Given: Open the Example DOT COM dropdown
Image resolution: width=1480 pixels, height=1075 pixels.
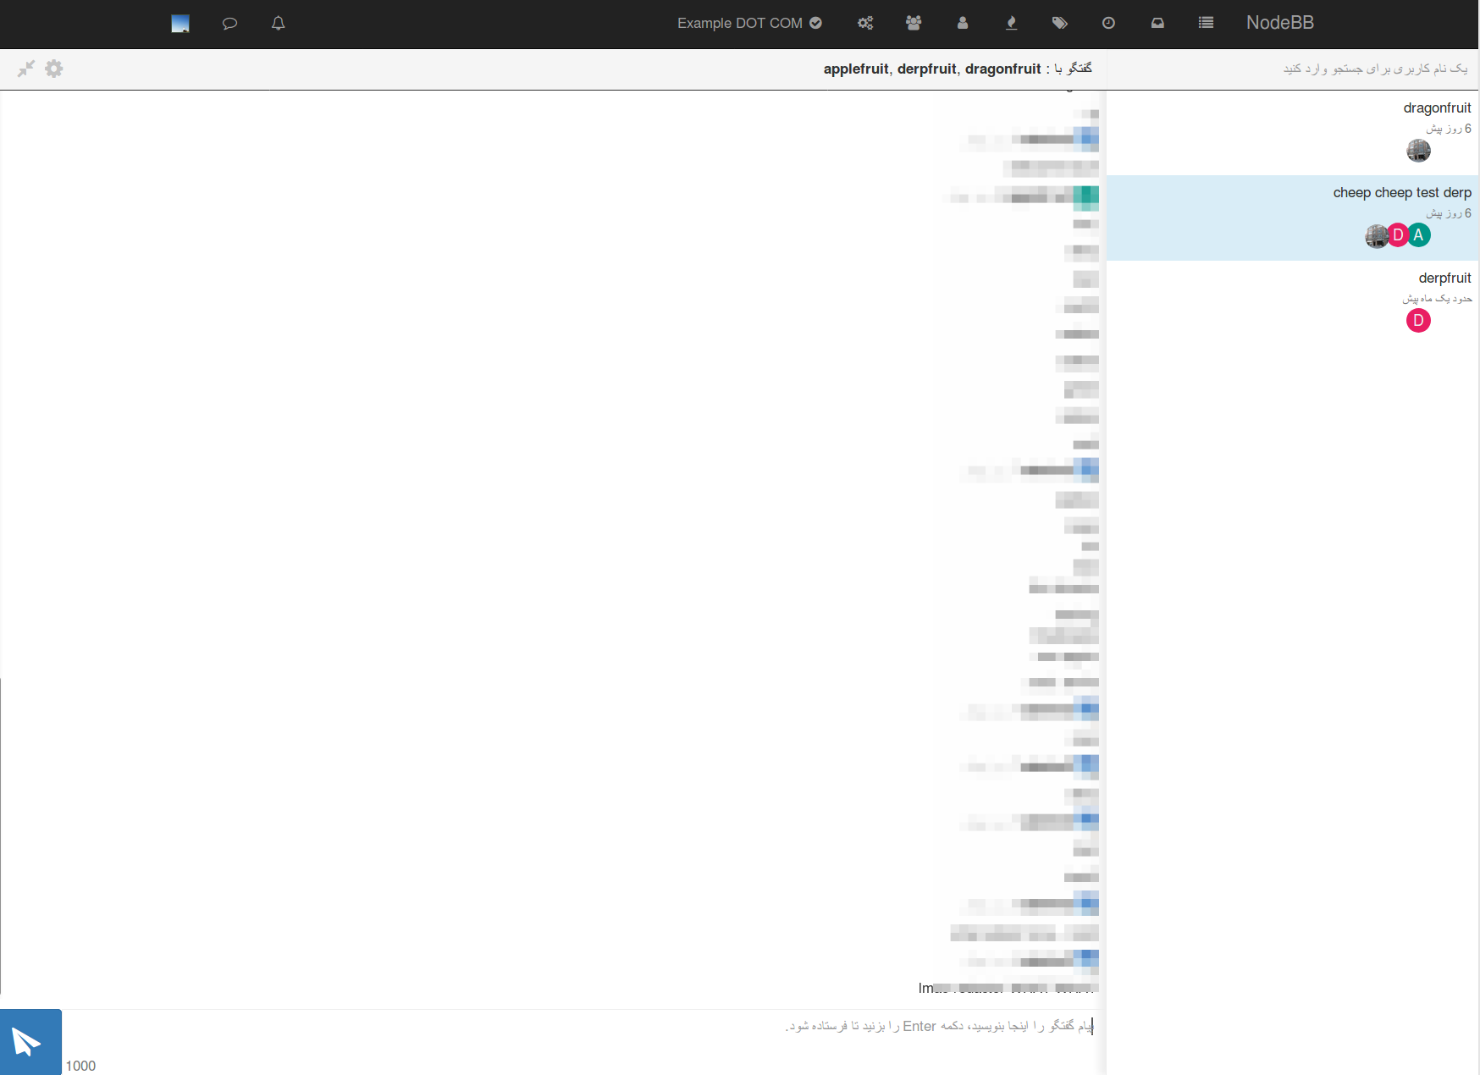Looking at the screenshot, I should [x=748, y=23].
